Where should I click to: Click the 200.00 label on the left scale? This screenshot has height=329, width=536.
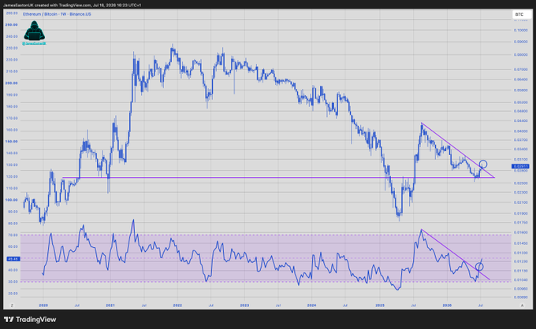click(12, 83)
